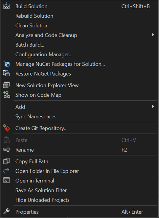Click the Restore NuGet Packages icon

coord(6,73)
